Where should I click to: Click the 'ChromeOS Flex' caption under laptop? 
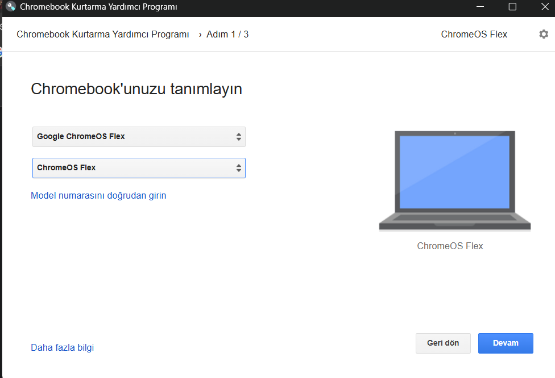pyautogui.click(x=450, y=246)
